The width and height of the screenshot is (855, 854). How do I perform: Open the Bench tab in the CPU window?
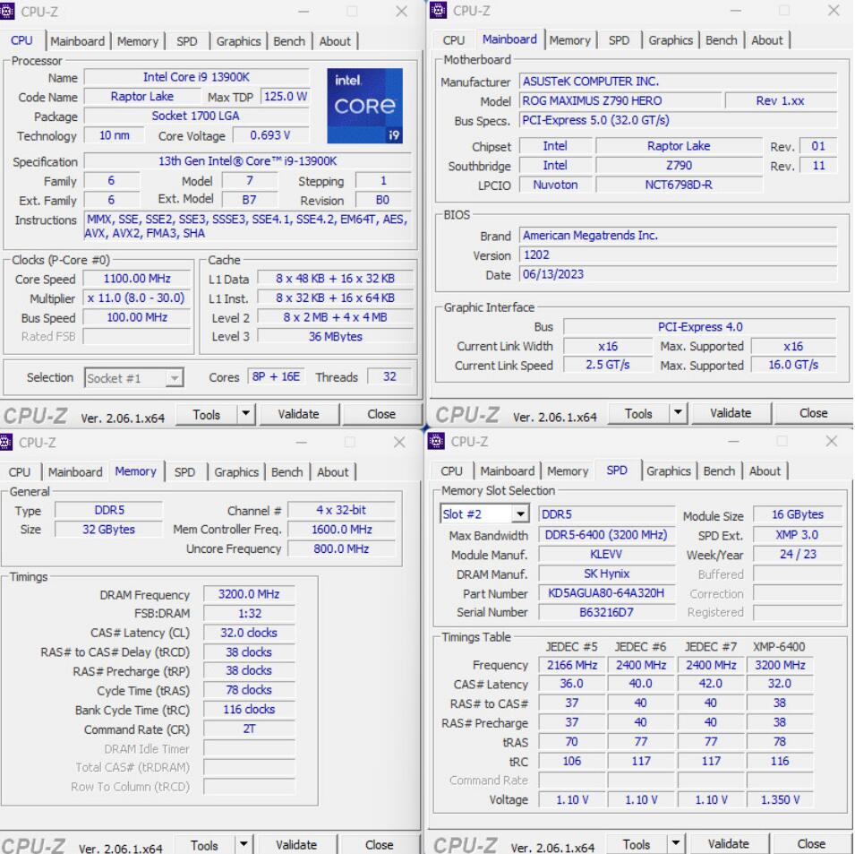click(289, 41)
